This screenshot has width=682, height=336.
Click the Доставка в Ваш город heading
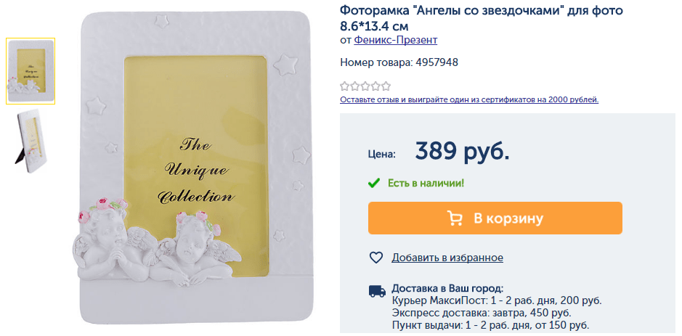coord(447,288)
